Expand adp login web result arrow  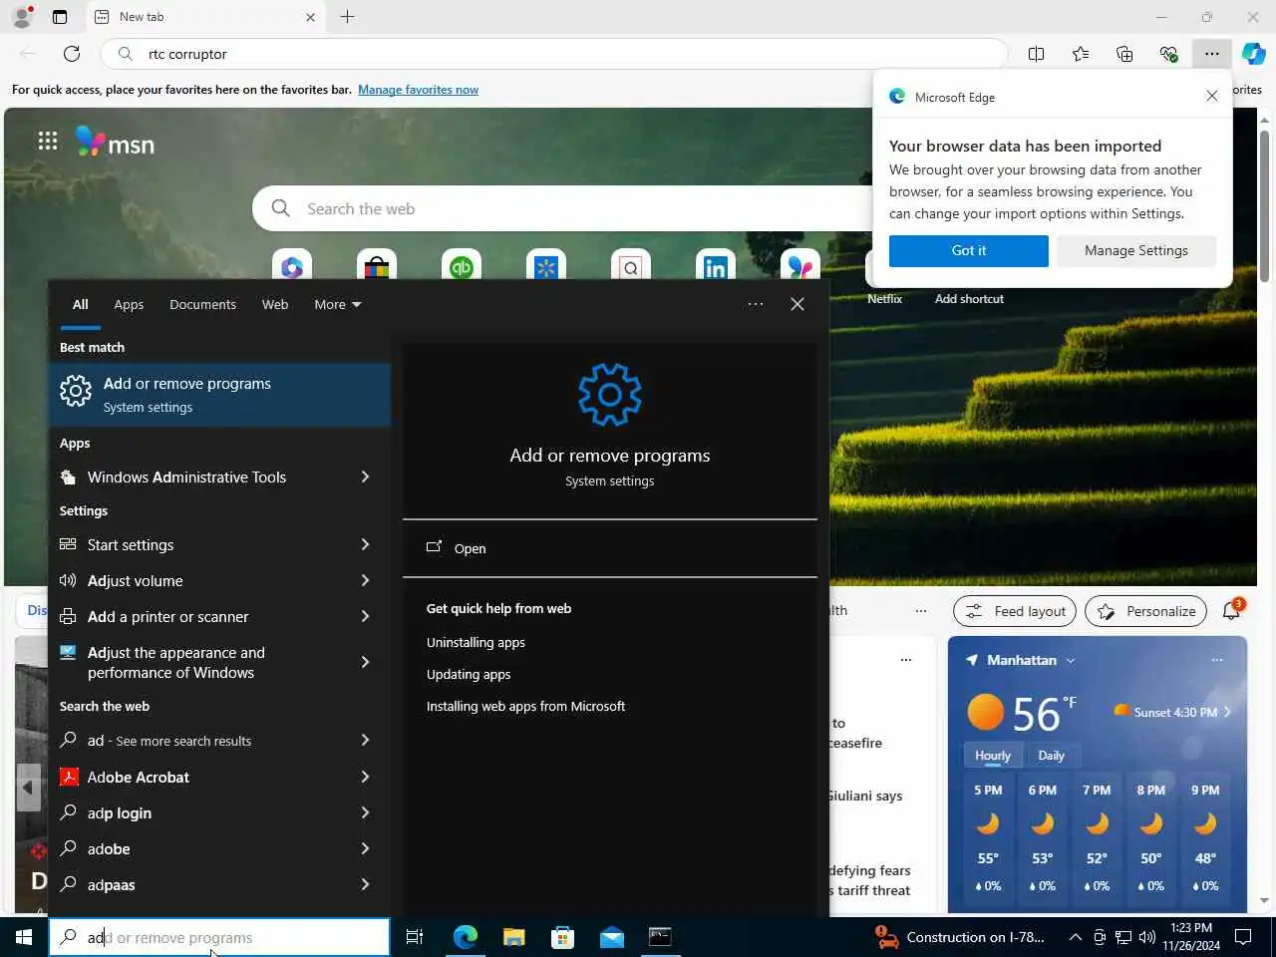tap(365, 813)
